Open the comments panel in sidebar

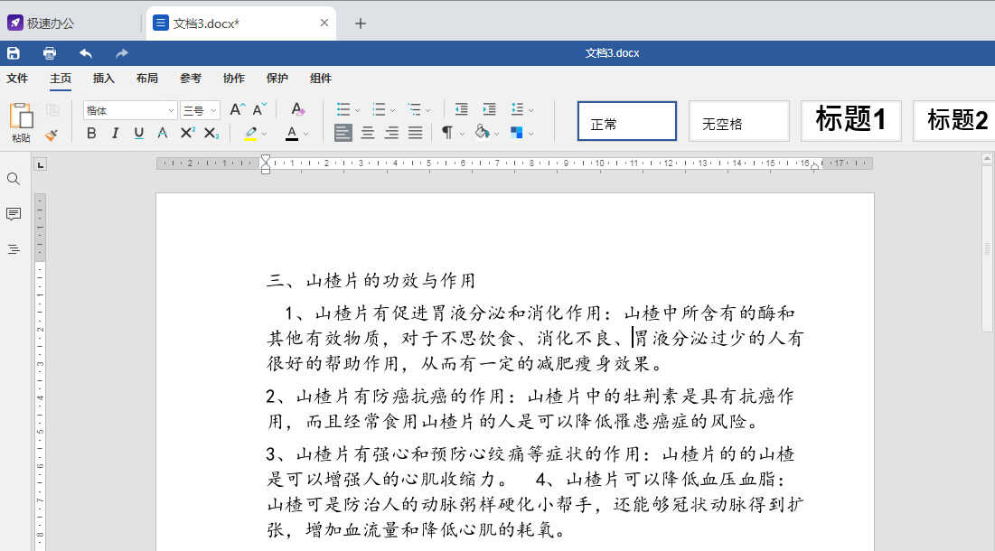point(14,214)
